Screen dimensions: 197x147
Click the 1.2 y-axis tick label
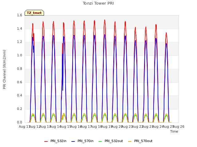pos(19,42)
